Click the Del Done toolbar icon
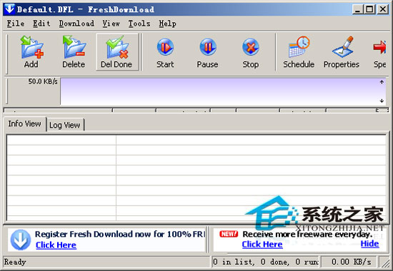The height and width of the screenshot is (271, 393). [117, 47]
